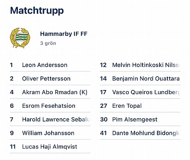Open Harold Lawrence Sebalu's row
190x160 pixels.
click(50, 119)
